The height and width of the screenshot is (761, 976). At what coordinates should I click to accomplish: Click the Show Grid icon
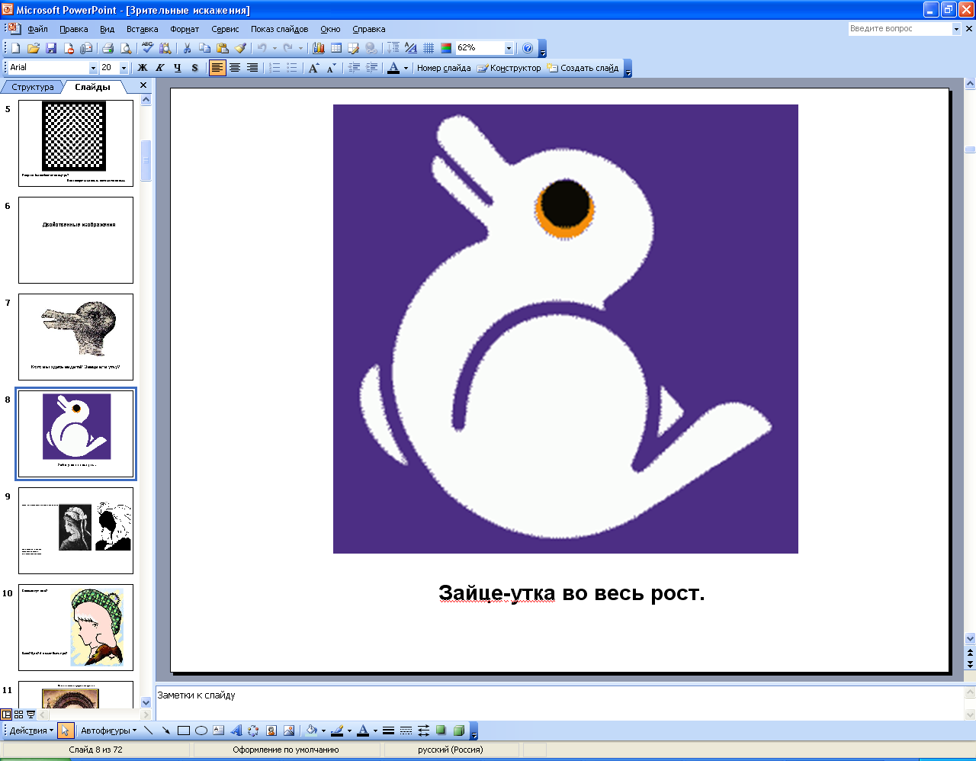pyautogui.click(x=429, y=48)
